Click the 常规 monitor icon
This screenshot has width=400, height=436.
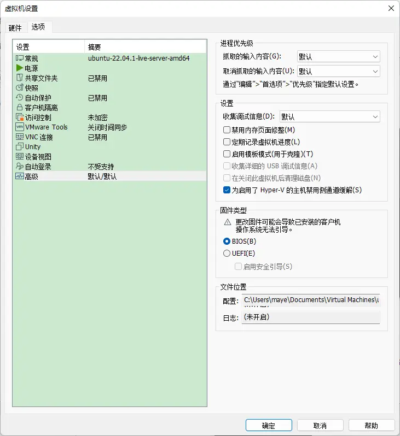pos(19,58)
